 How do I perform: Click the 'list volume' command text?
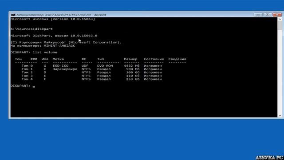point(45,52)
